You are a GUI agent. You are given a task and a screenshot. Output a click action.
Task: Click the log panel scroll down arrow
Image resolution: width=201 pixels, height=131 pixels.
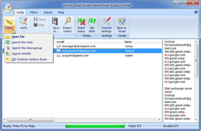point(196,120)
